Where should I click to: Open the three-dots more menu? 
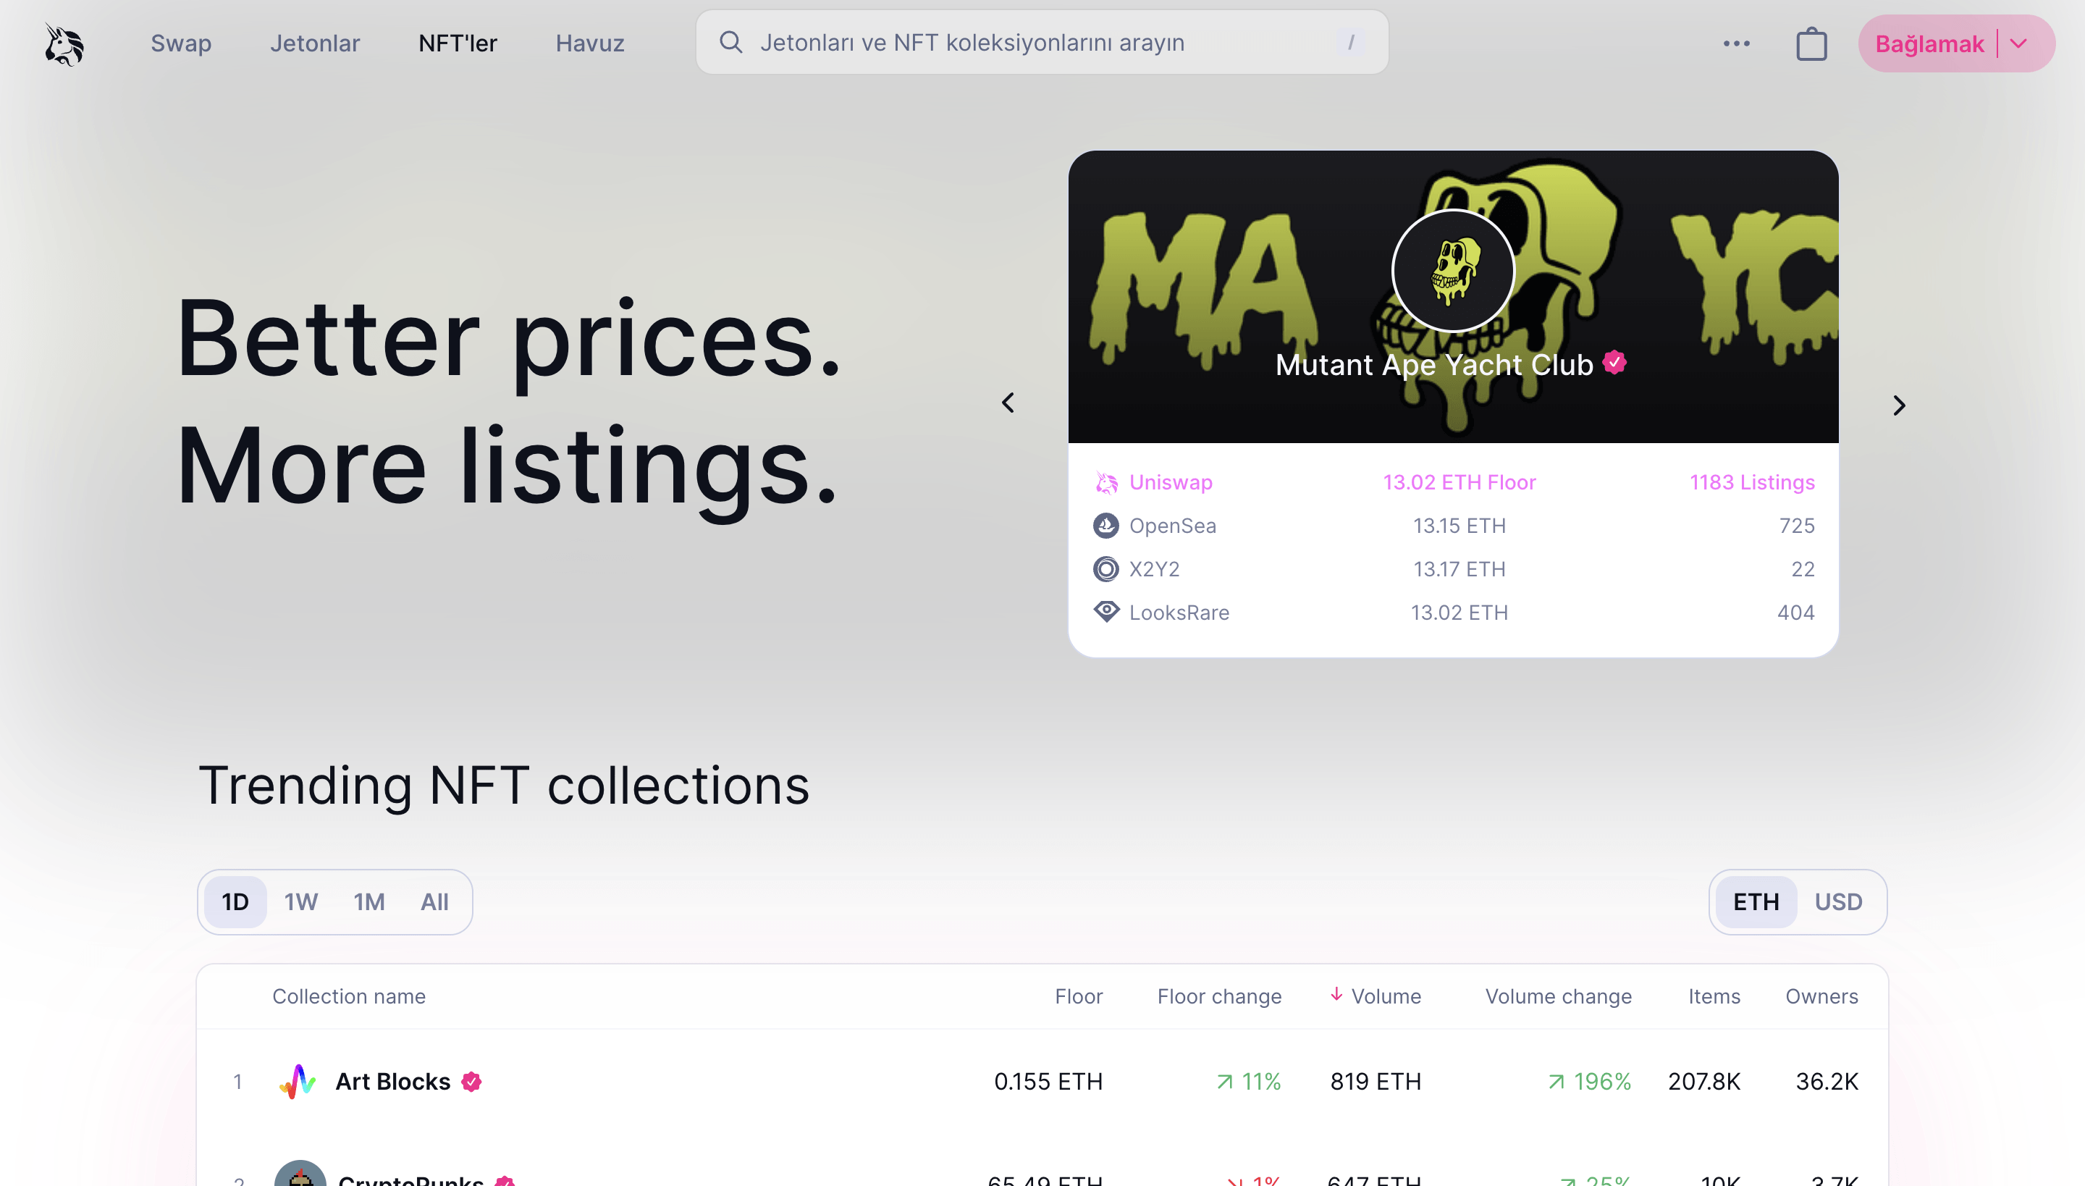(x=1735, y=43)
